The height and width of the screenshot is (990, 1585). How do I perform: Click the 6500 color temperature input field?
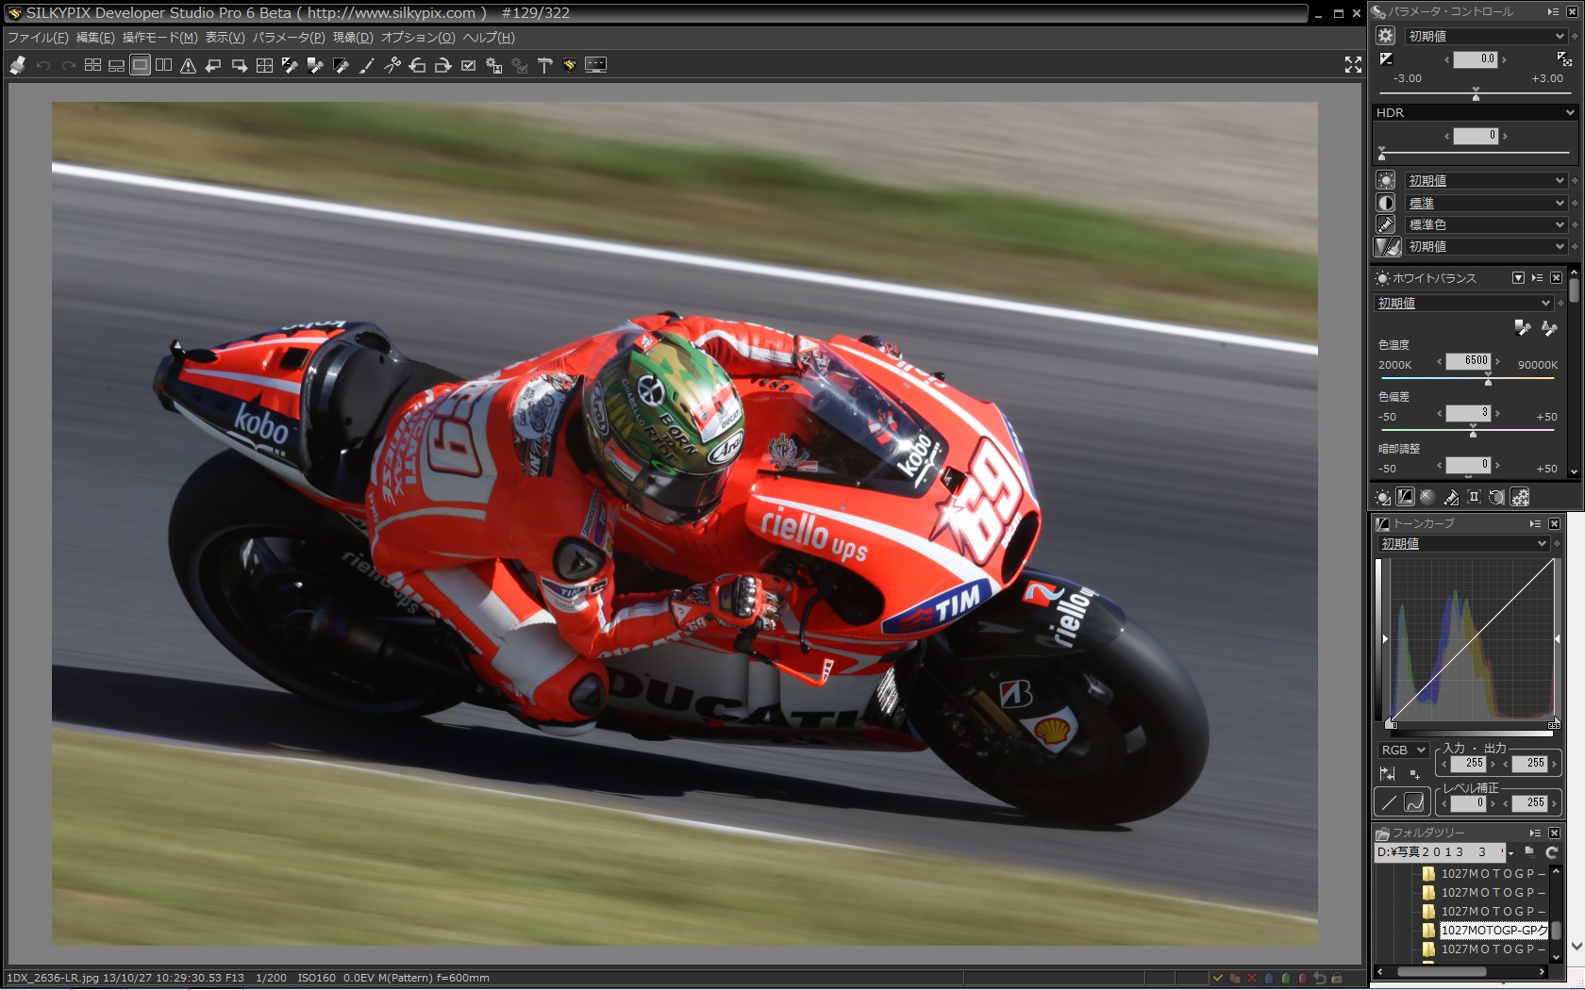click(x=1469, y=360)
